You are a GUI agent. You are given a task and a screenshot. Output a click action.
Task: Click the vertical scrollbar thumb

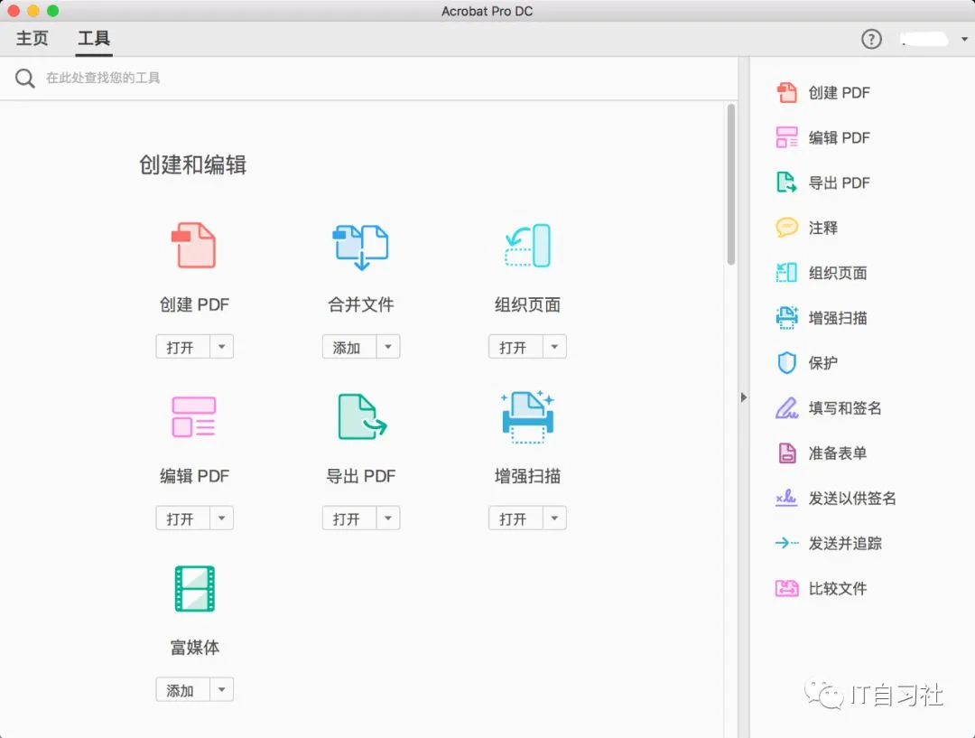coord(731,184)
